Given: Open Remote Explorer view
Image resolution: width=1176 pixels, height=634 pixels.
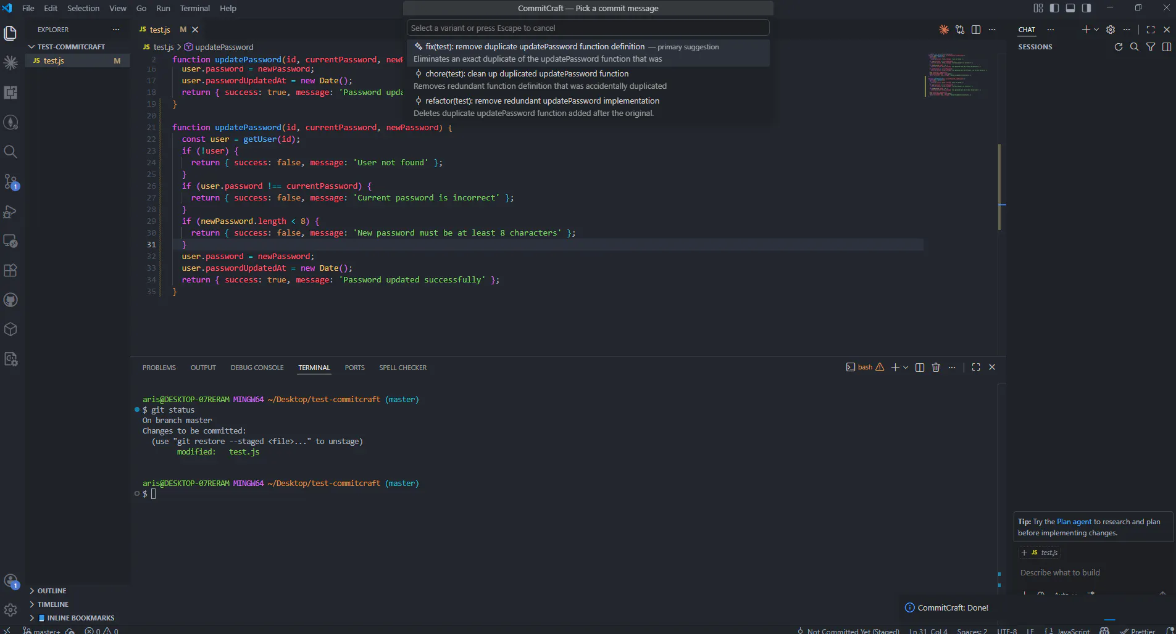Looking at the screenshot, I should pyautogui.click(x=10, y=241).
